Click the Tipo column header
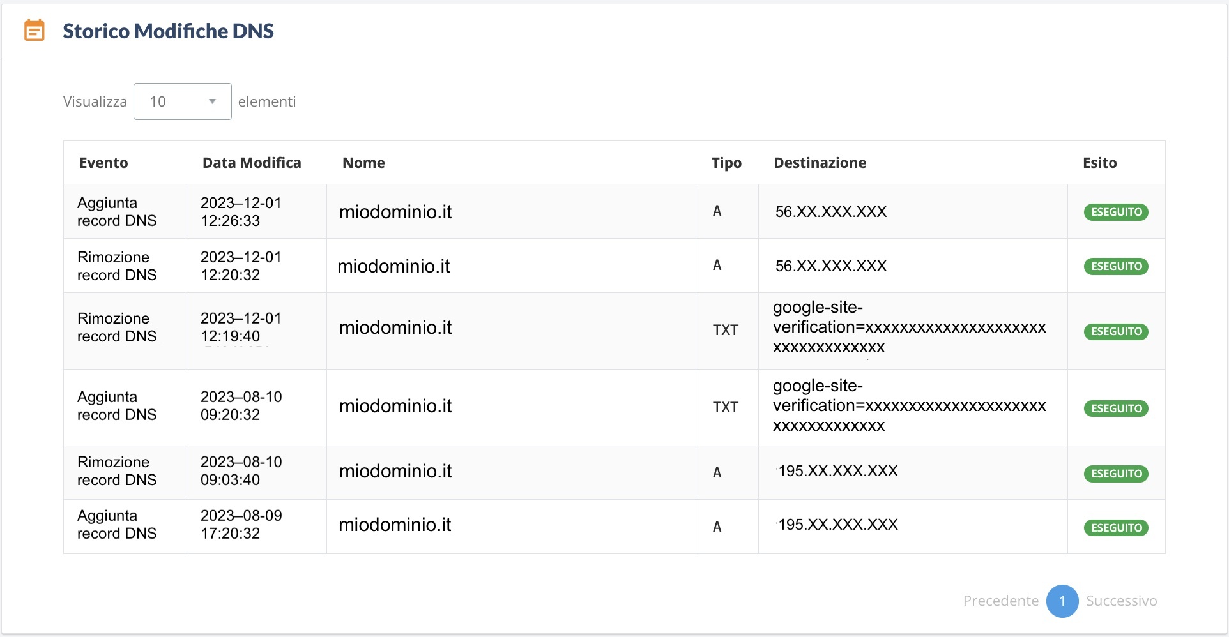Image resolution: width=1229 pixels, height=637 pixels. pos(726,163)
